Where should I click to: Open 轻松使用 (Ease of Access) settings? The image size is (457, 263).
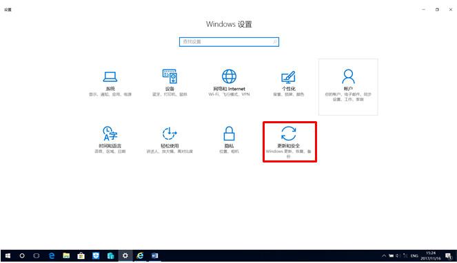(170, 140)
